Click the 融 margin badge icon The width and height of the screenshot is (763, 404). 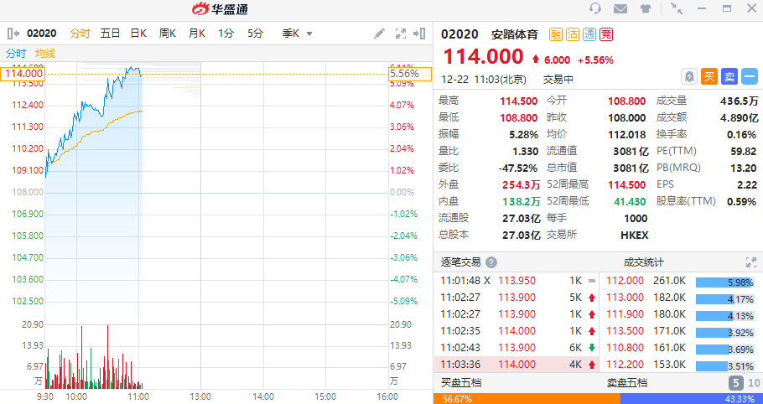[556, 34]
